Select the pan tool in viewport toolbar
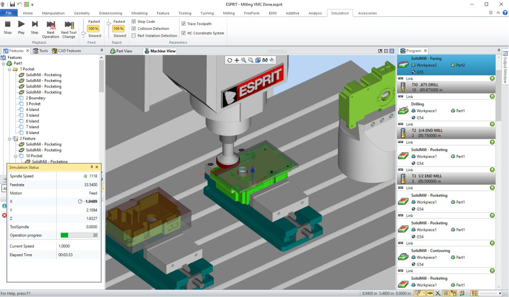 pyautogui.click(x=237, y=60)
